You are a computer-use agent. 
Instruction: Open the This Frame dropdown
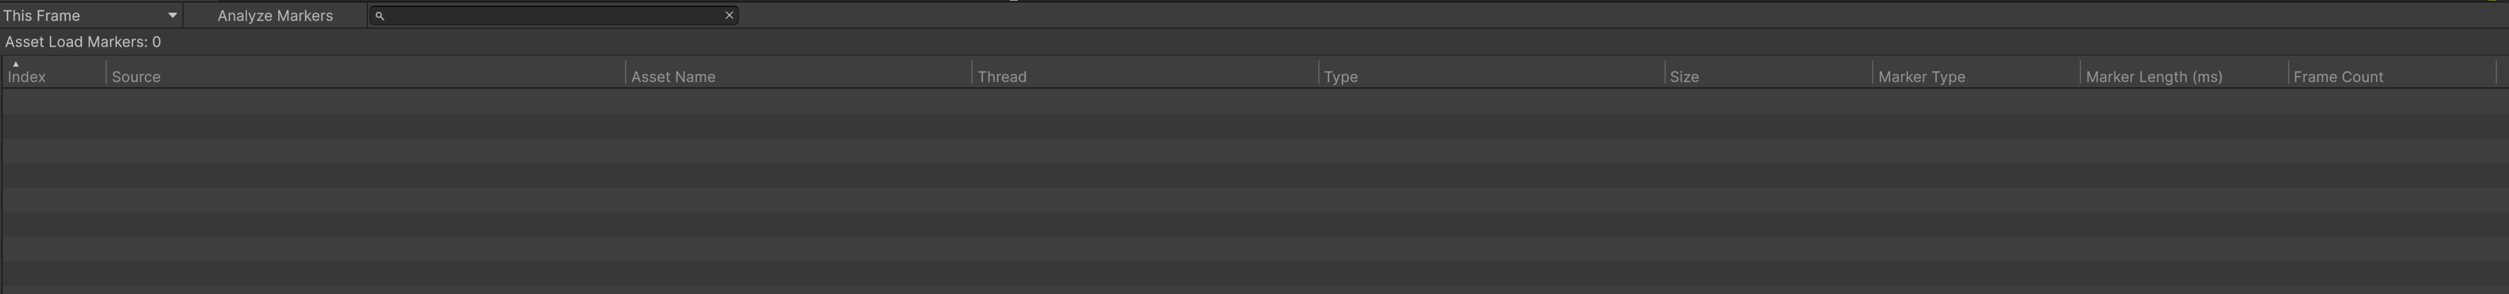pyautogui.click(x=91, y=15)
